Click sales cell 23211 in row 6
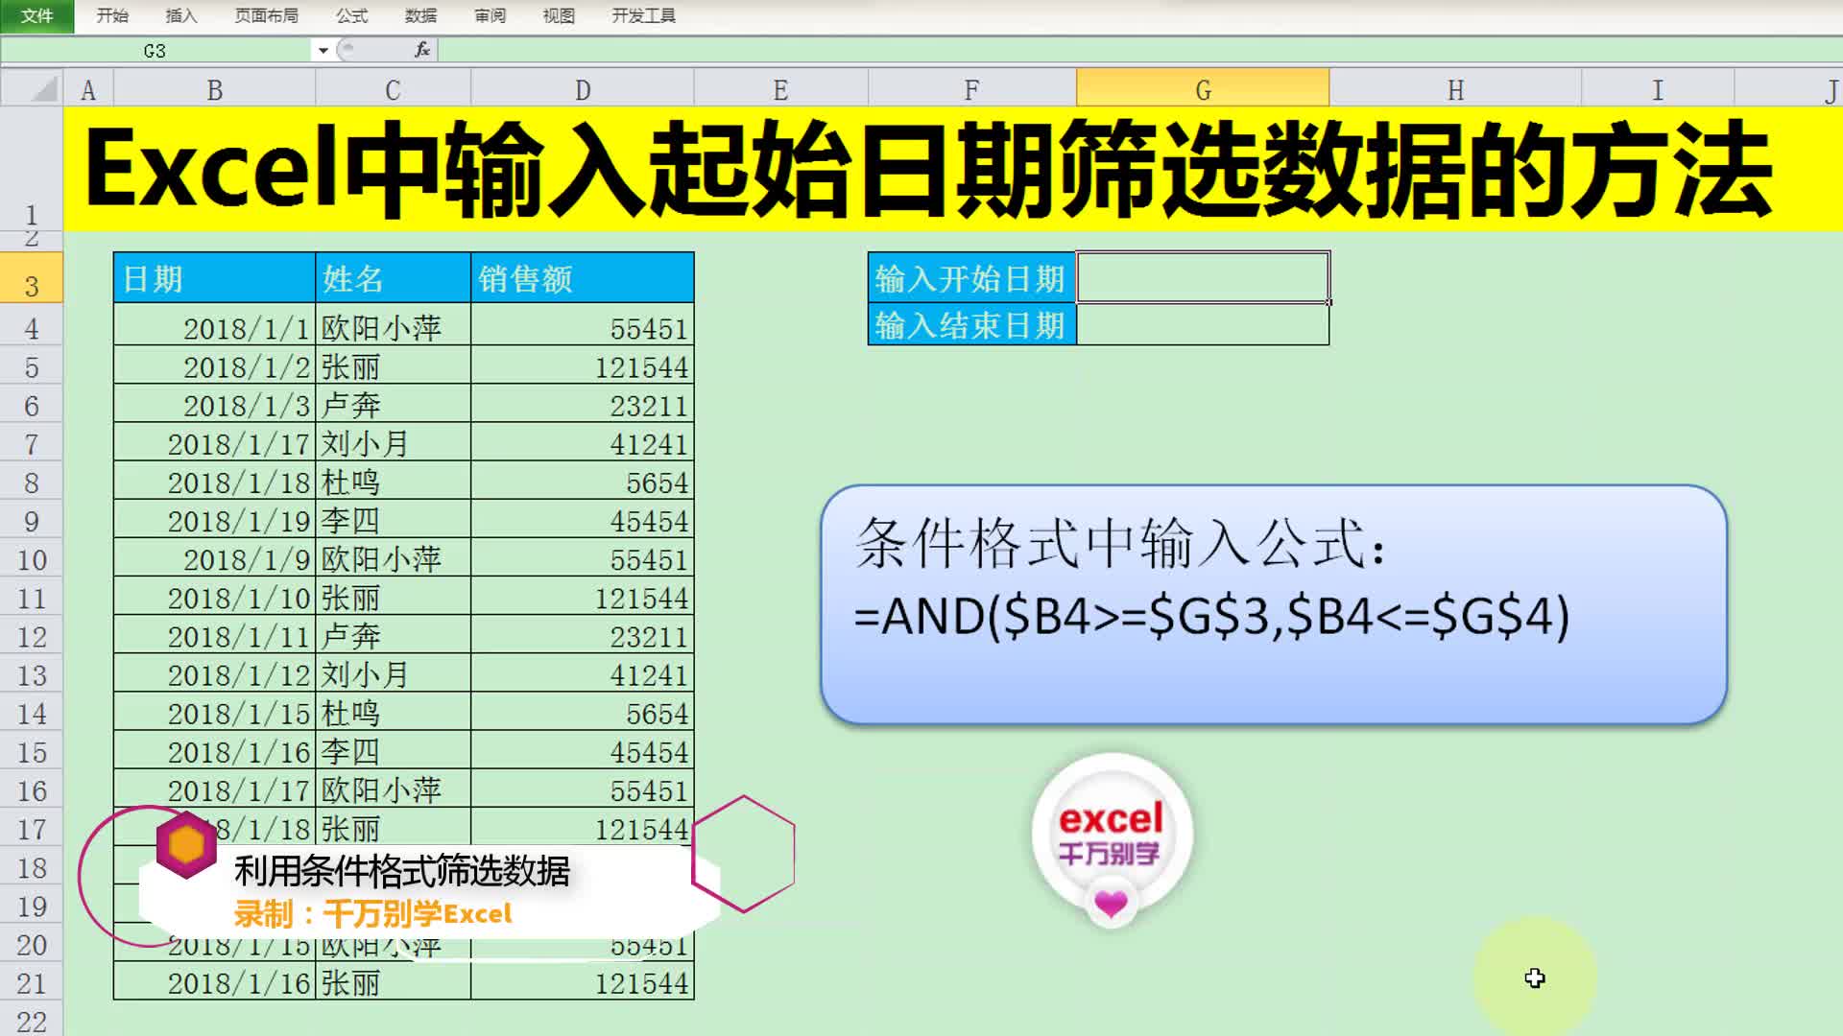The image size is (1843, 1036). [583, 405]
